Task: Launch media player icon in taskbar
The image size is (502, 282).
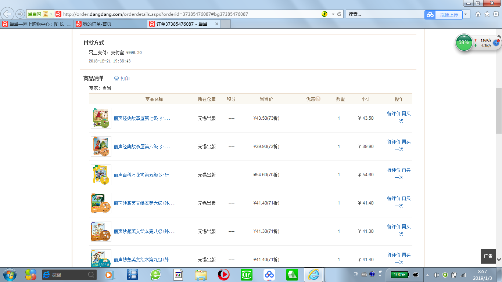Action: tap(109, 275)
